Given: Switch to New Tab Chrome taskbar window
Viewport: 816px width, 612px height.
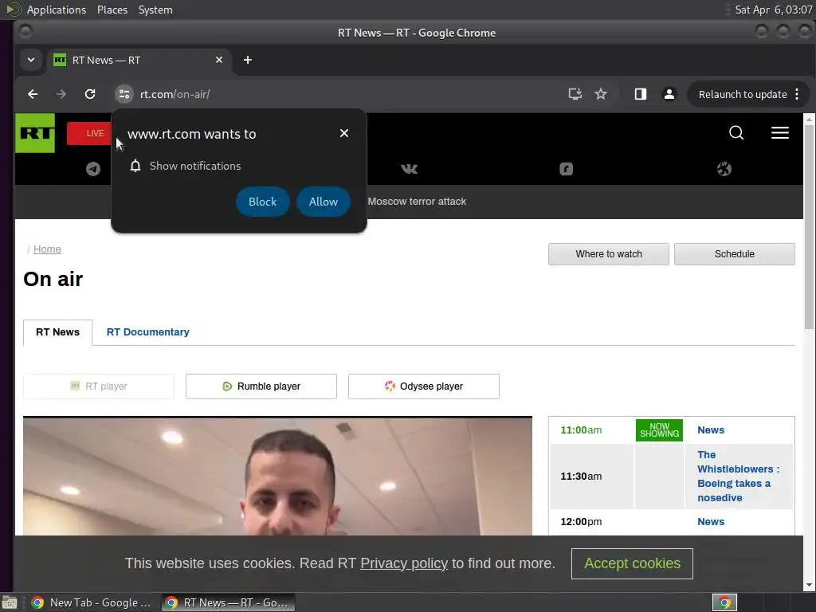Looking at the screenshot, I should (x=92, y=602).
